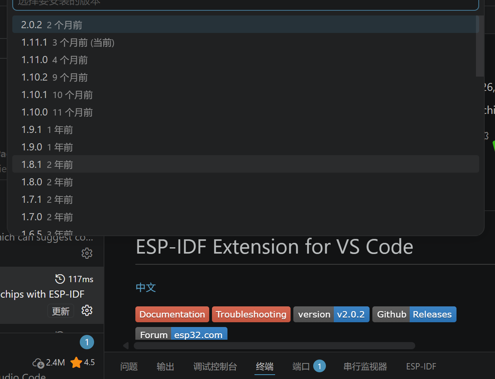Click the 更新 update button
Viewport: 495px width, 379px height.
61,311
